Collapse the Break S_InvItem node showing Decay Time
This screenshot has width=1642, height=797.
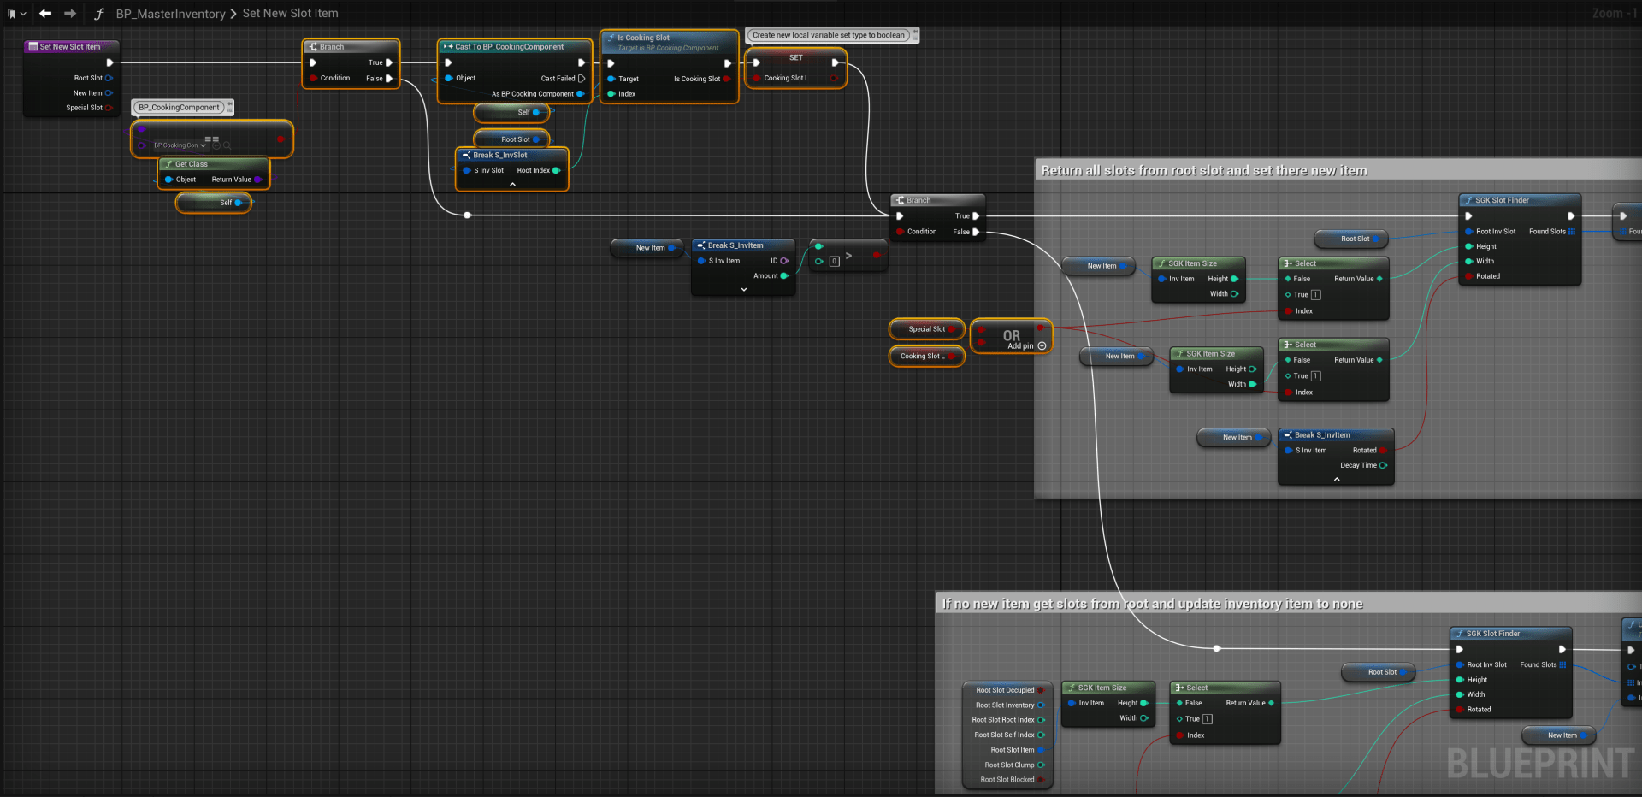click(1337, 480)
